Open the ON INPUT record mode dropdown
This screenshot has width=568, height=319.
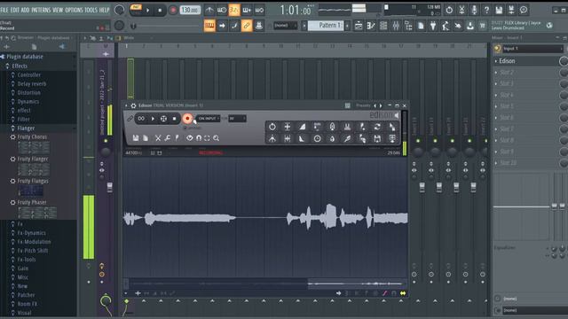209,119
